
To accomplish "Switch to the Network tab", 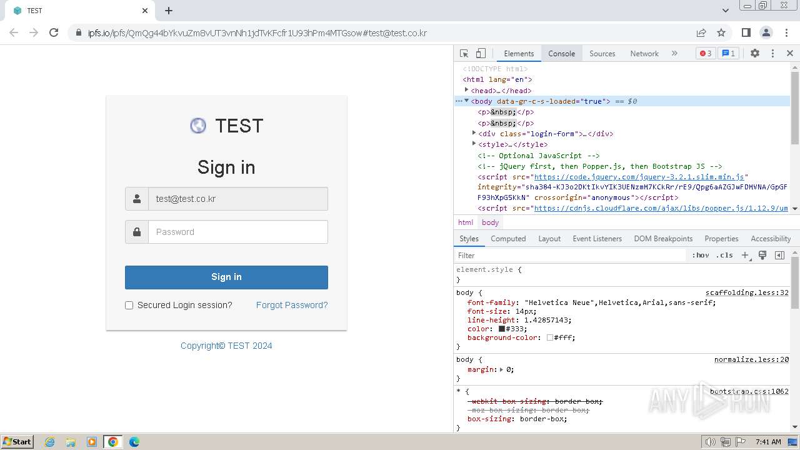I will tap(644, 54).
